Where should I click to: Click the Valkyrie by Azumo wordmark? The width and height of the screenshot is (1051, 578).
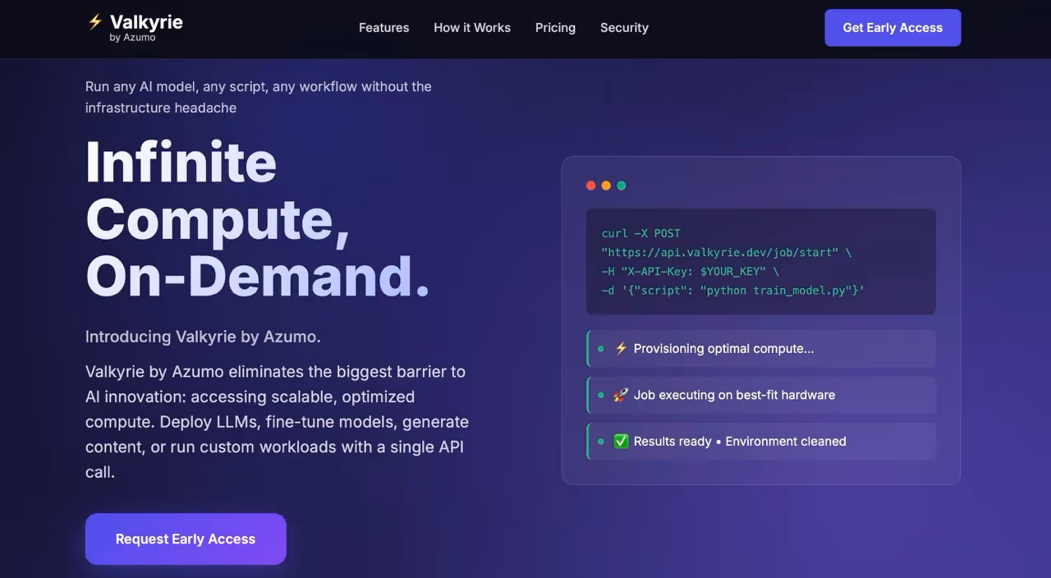point(145,22)
